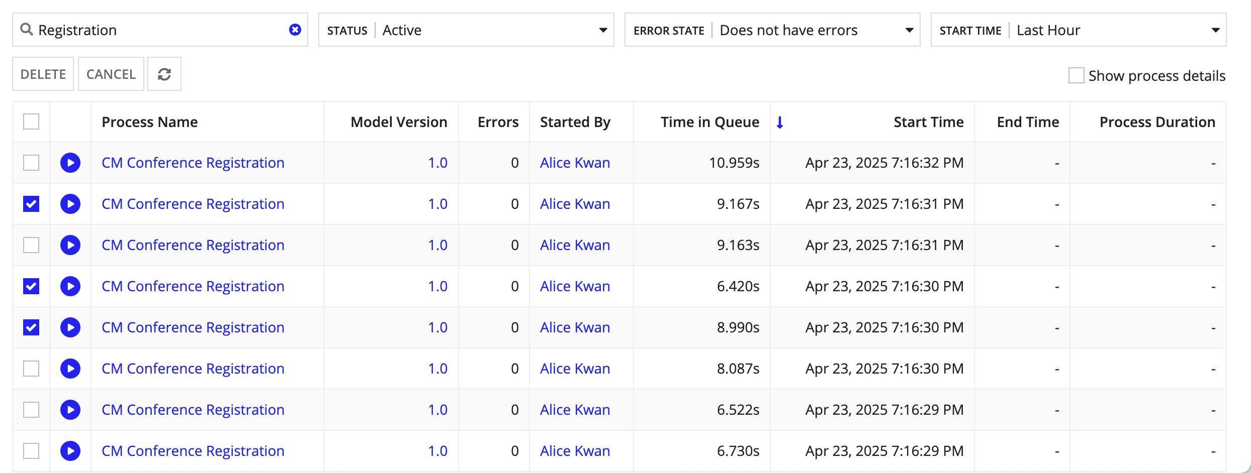1251x473 pixels.
Task: Click active status icon for 9.163s process
Action: coord(70,245)
